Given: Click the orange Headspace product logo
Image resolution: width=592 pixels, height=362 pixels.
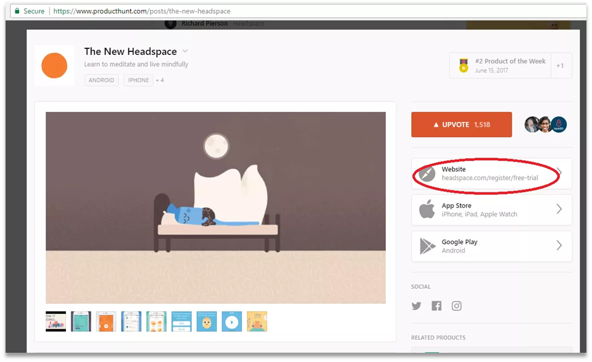Looking at the screenshot, I should pyautogui.click(x=54, y=65).
